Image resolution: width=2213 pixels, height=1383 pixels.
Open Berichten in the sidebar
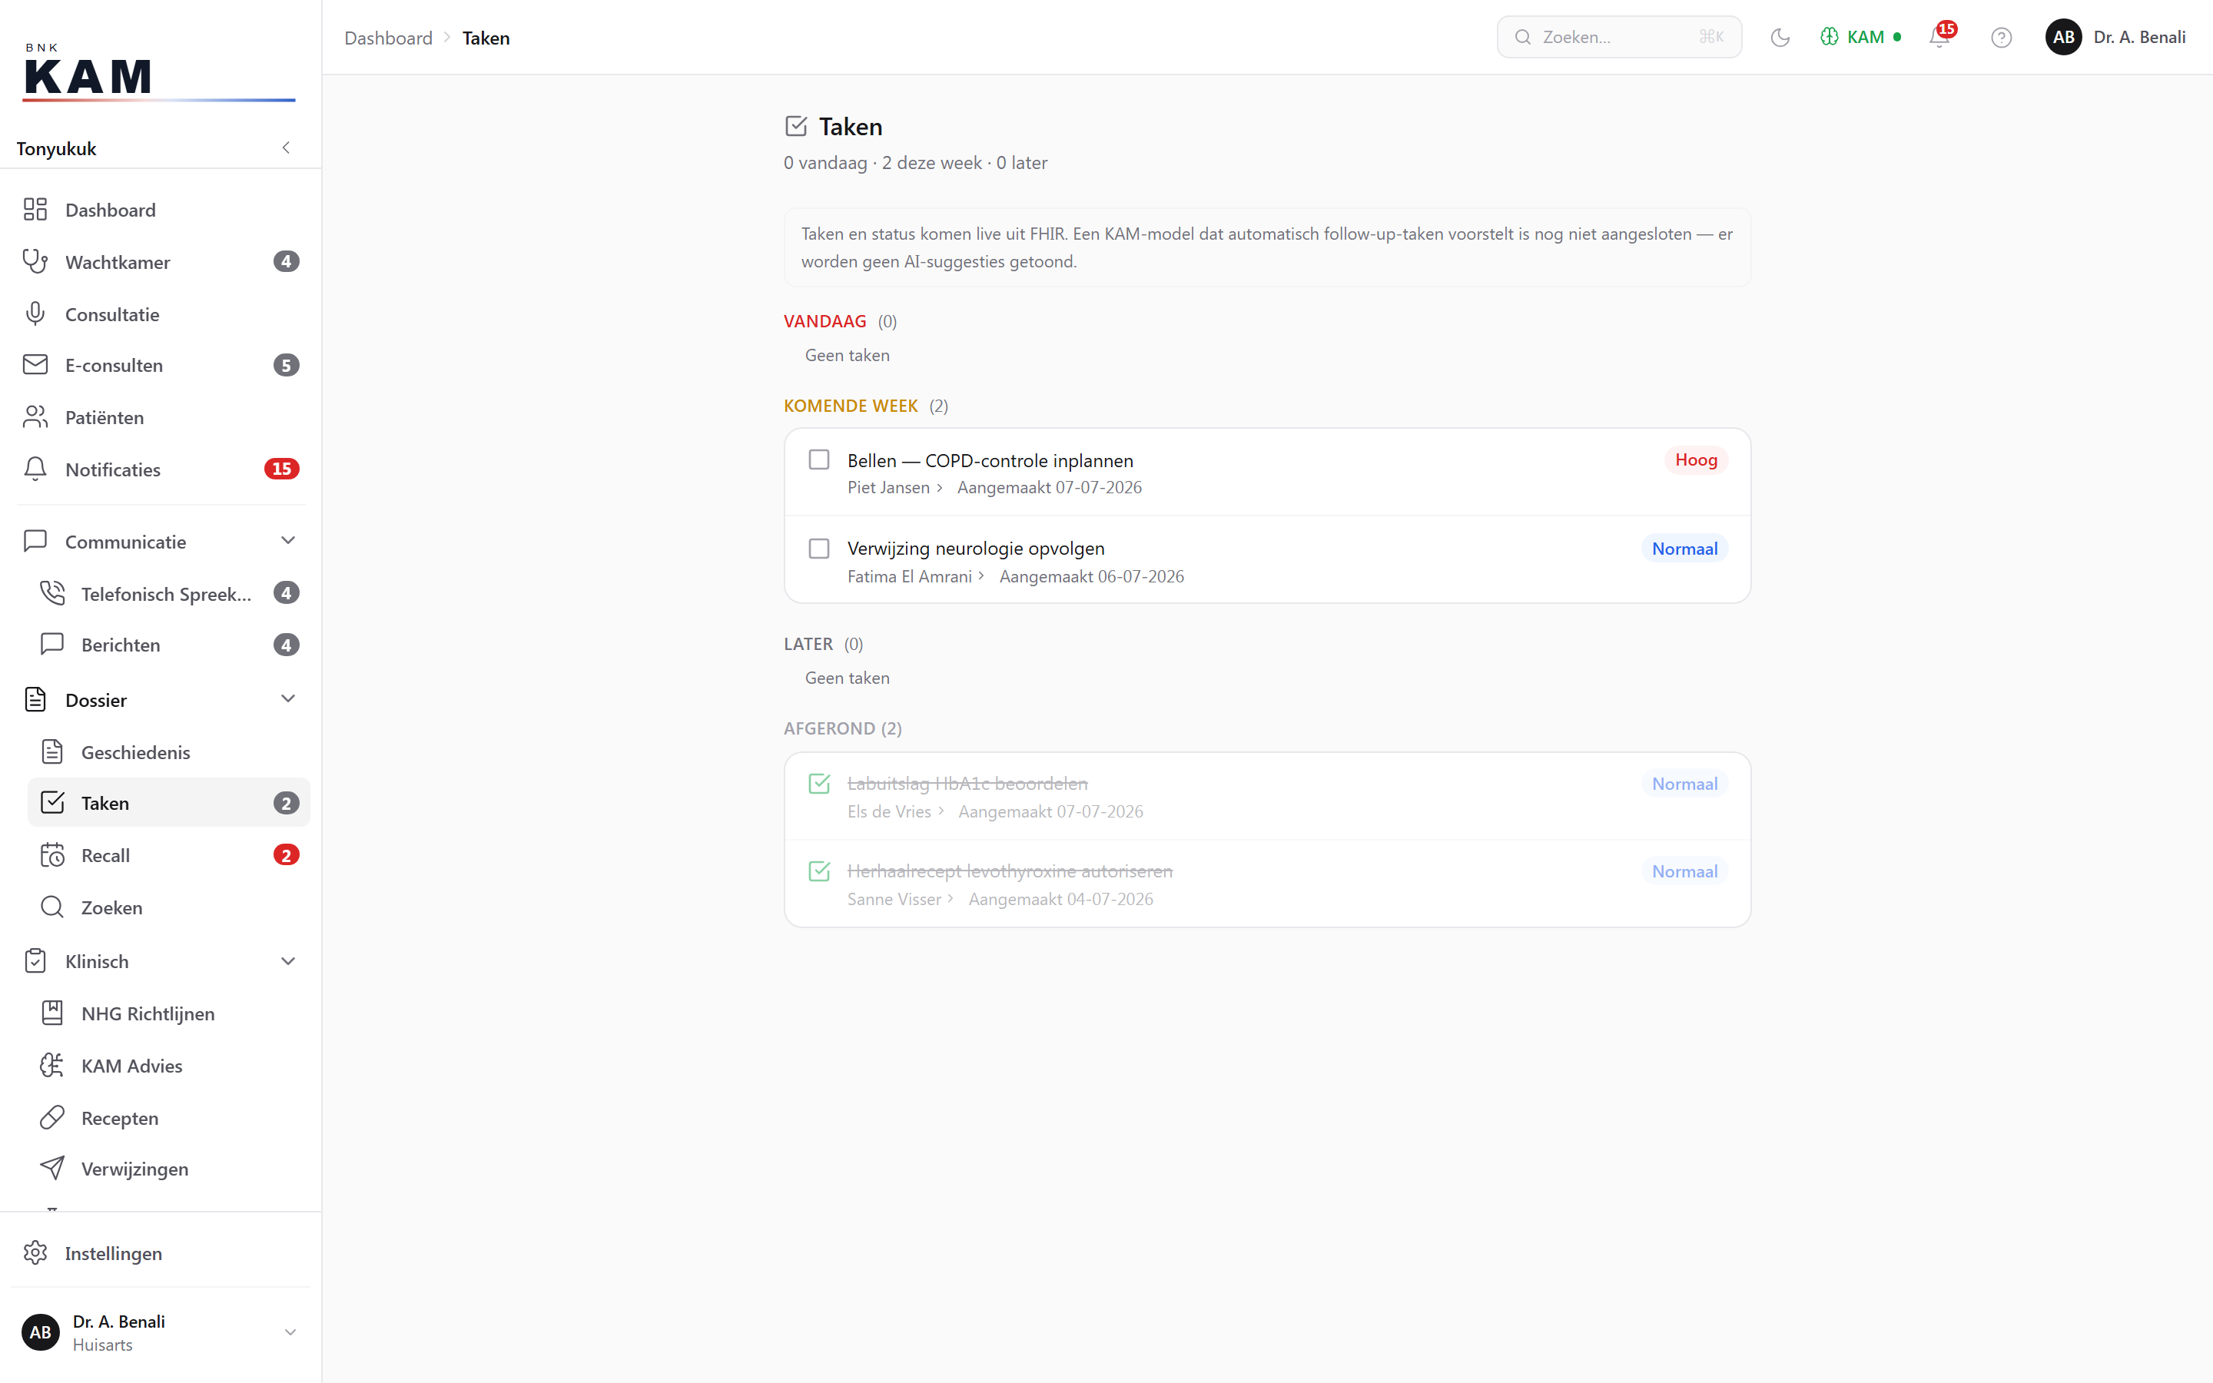(x=168, y=645)
